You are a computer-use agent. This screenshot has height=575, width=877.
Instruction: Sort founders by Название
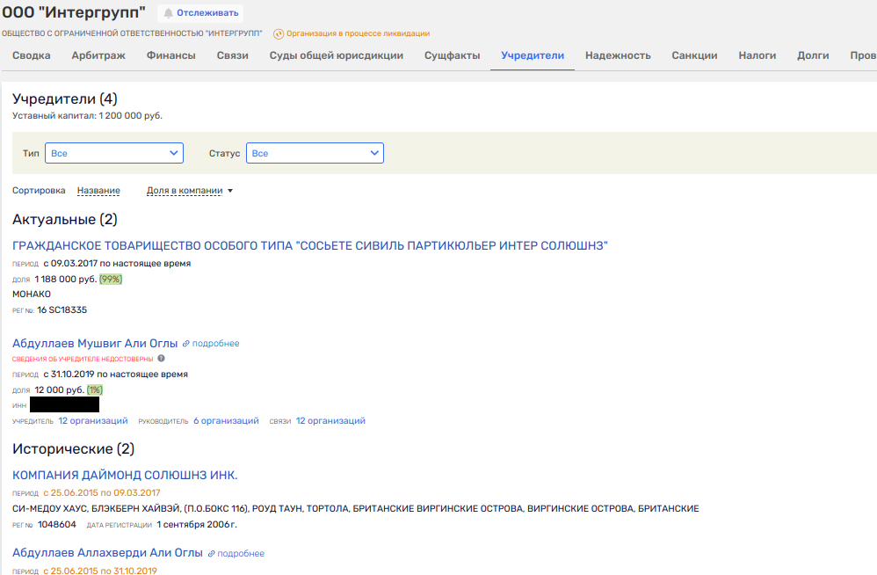[98, 191]
